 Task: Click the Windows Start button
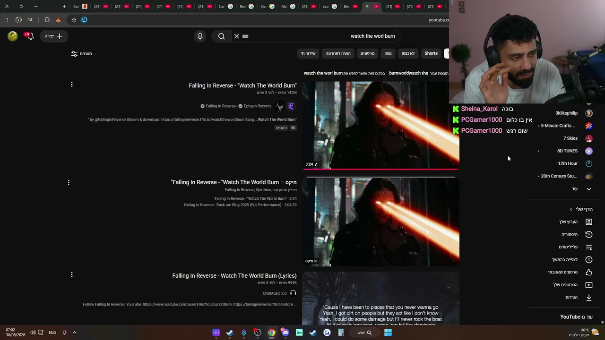[x=388, y=333]
